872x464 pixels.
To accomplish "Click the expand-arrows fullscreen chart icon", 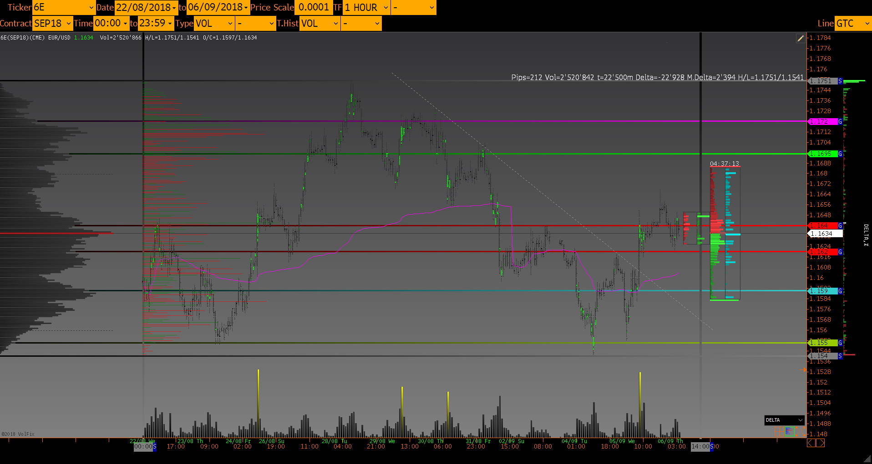I will tap(800, 431).
